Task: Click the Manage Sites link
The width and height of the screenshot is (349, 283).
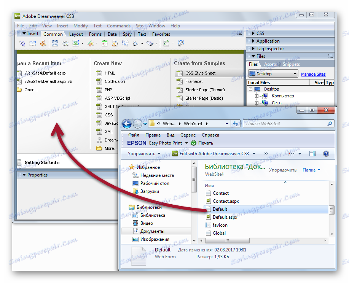Action: pos(313,74)
